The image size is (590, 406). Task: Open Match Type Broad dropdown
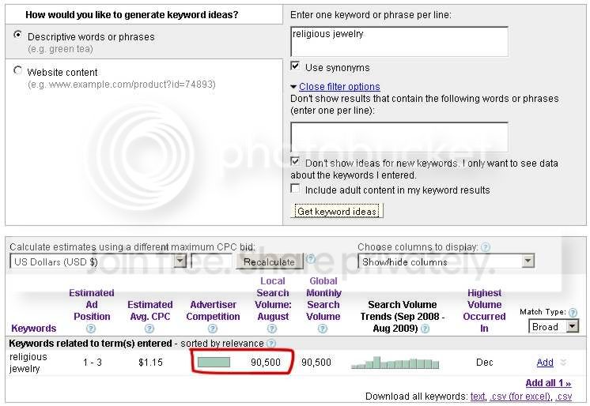coord(554,326)
